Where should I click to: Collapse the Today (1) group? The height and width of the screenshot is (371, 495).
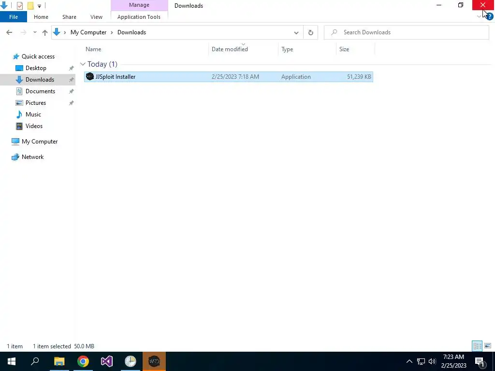point(83,64)
